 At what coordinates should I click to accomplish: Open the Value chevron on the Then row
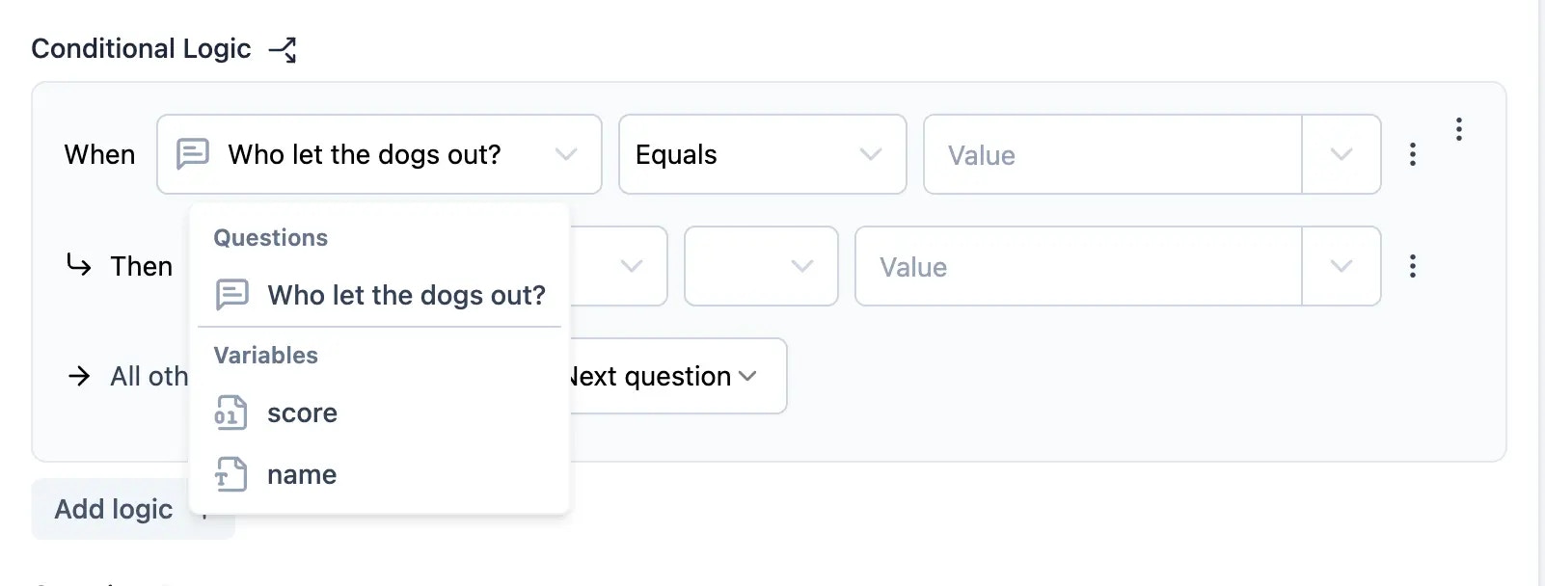pyautogui.click(x=1342, y=266)
